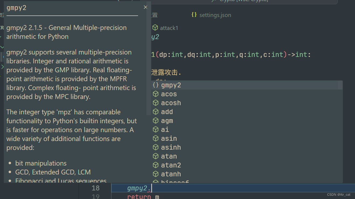Click the attack1 breadcrumb cube icon
This screenshot has width=355, height=199.
click(x=155, y=28)
